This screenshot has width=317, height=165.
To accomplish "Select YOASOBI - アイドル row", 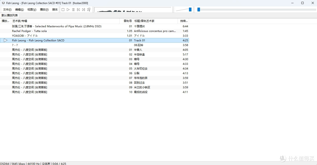I will [x=95, y=36].
